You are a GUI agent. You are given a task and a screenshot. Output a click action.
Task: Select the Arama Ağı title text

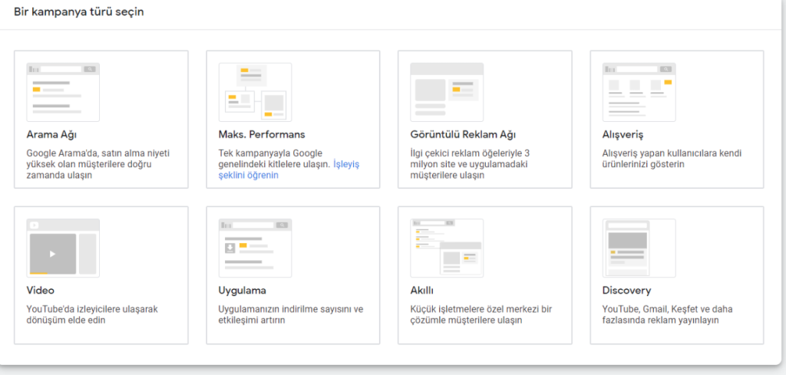pyautogui.click(x=51, y=135)
